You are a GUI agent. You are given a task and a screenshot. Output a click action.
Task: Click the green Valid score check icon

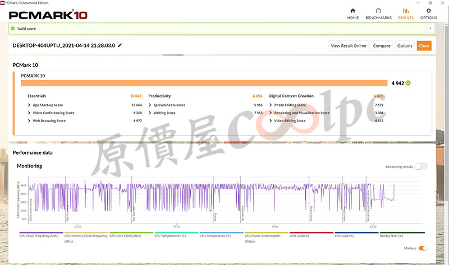(12, 29)
